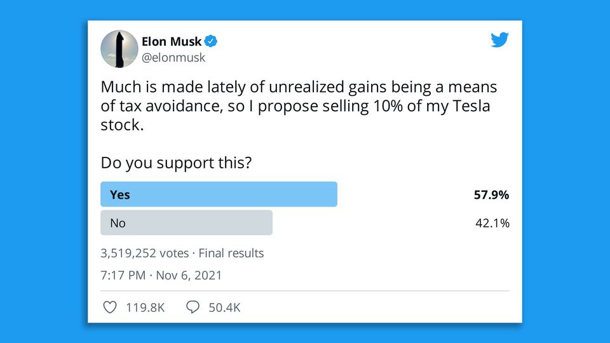Click the 119.8K likes count
Viewport: 610px width, 343px height.
click(x=145, y=307)
